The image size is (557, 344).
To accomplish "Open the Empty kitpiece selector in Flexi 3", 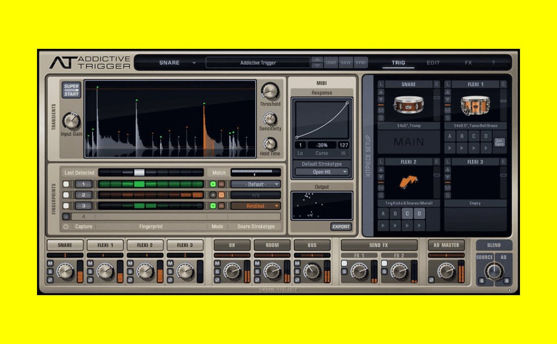I will [475, 203].
